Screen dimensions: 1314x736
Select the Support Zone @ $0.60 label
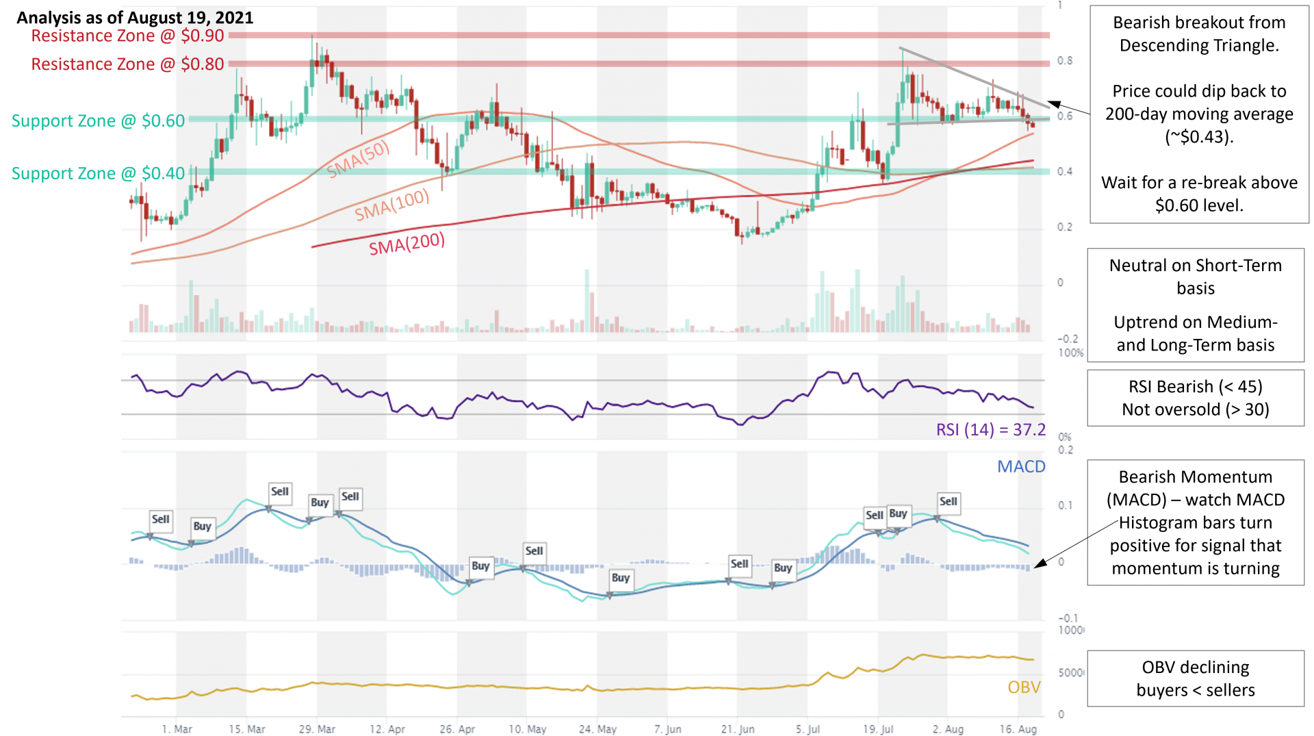(98, 121)
